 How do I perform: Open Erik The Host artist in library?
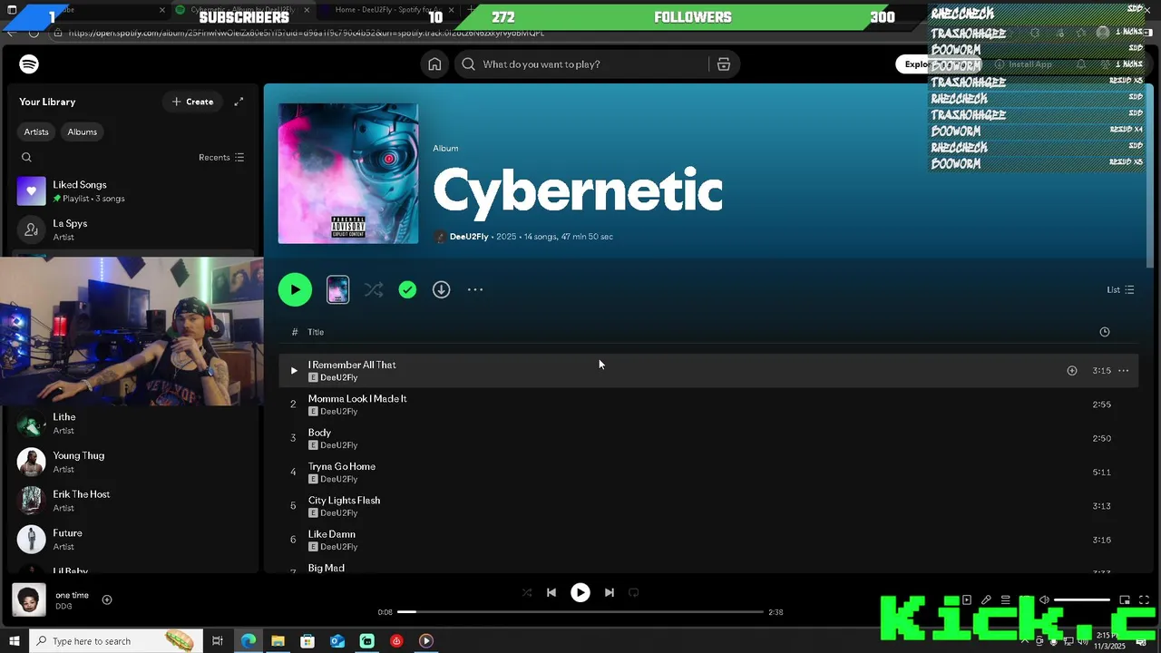[132, 501]
